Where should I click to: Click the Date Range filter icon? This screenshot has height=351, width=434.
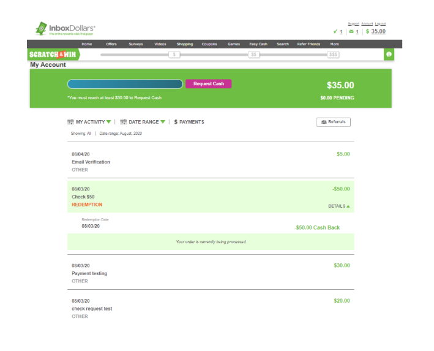tap(124, 122)
